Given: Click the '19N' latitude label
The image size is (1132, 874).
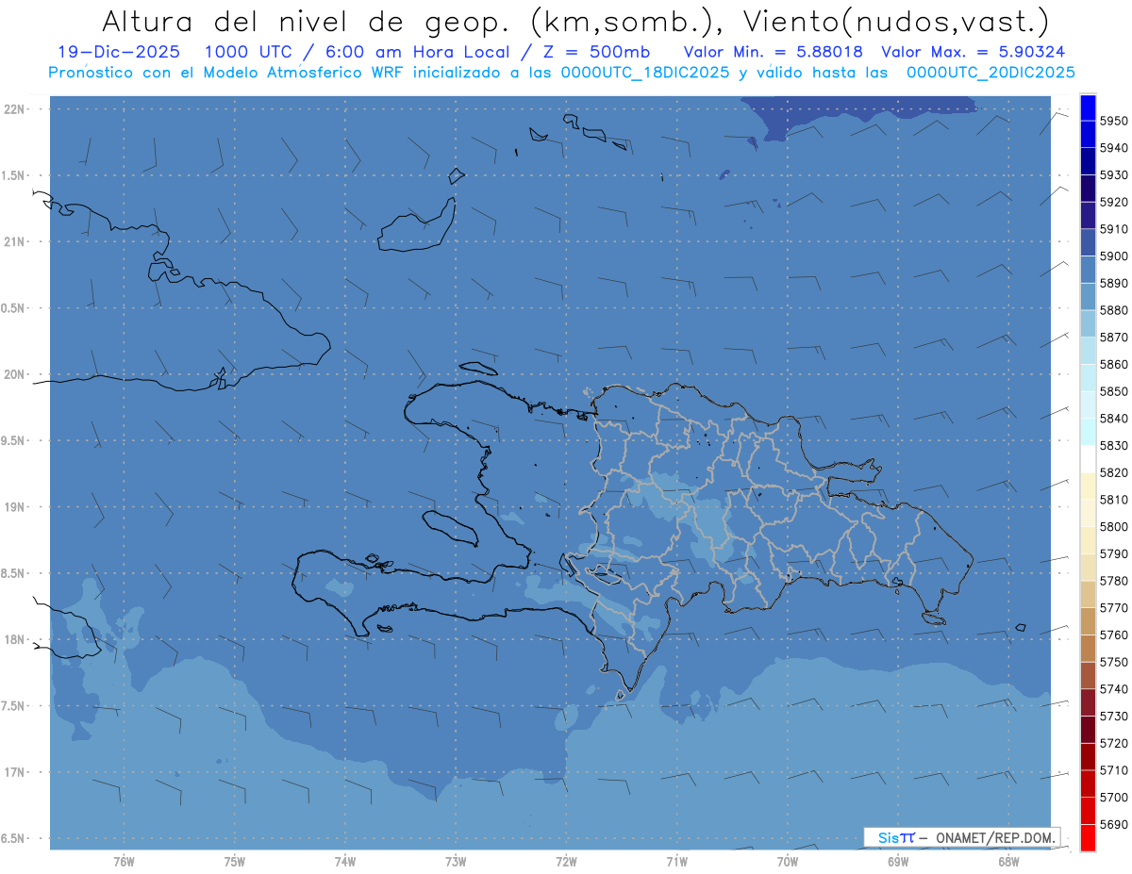Looking at the screenshot, I should tap(14, 506).
